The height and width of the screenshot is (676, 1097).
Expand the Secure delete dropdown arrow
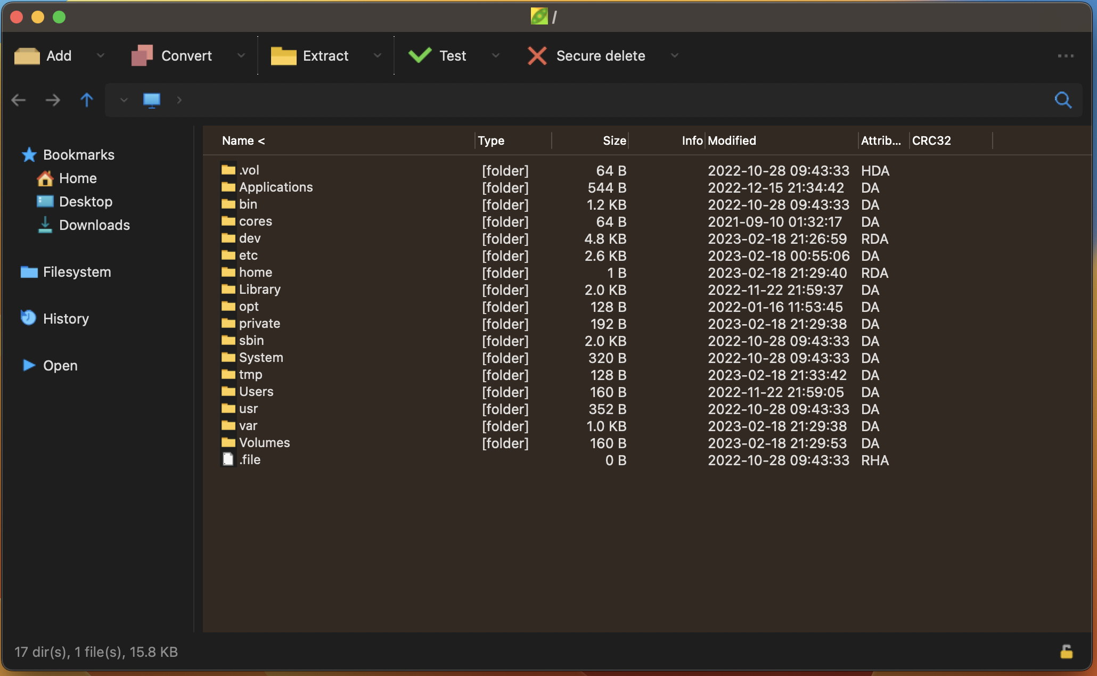675,56
